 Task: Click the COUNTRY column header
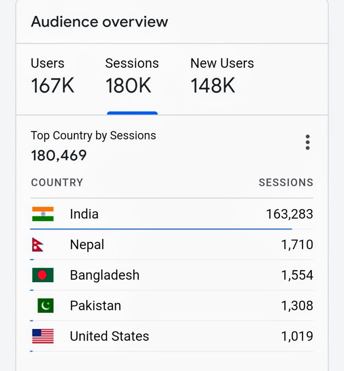coord(57,182)
